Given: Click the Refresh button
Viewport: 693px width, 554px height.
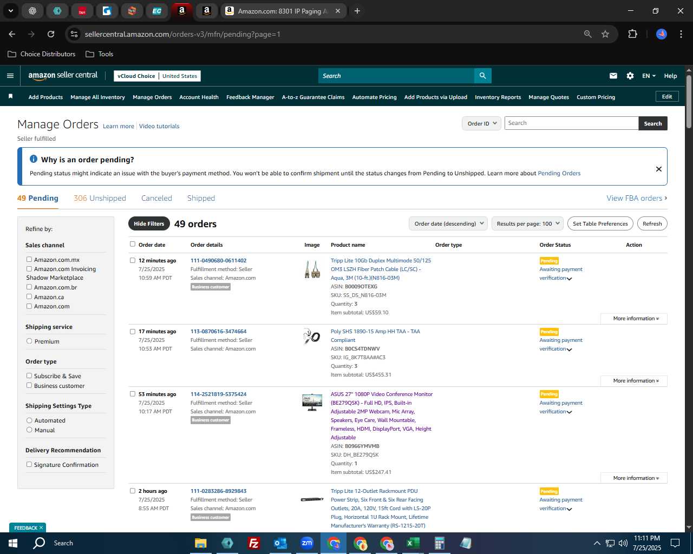Looking at the screenshot, I should pyautogui.click(x=652, y=223).
